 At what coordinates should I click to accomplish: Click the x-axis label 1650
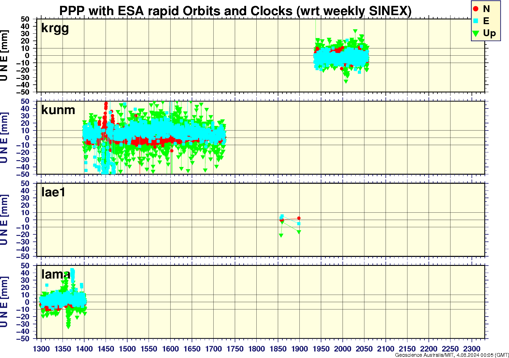coord(192,349)
